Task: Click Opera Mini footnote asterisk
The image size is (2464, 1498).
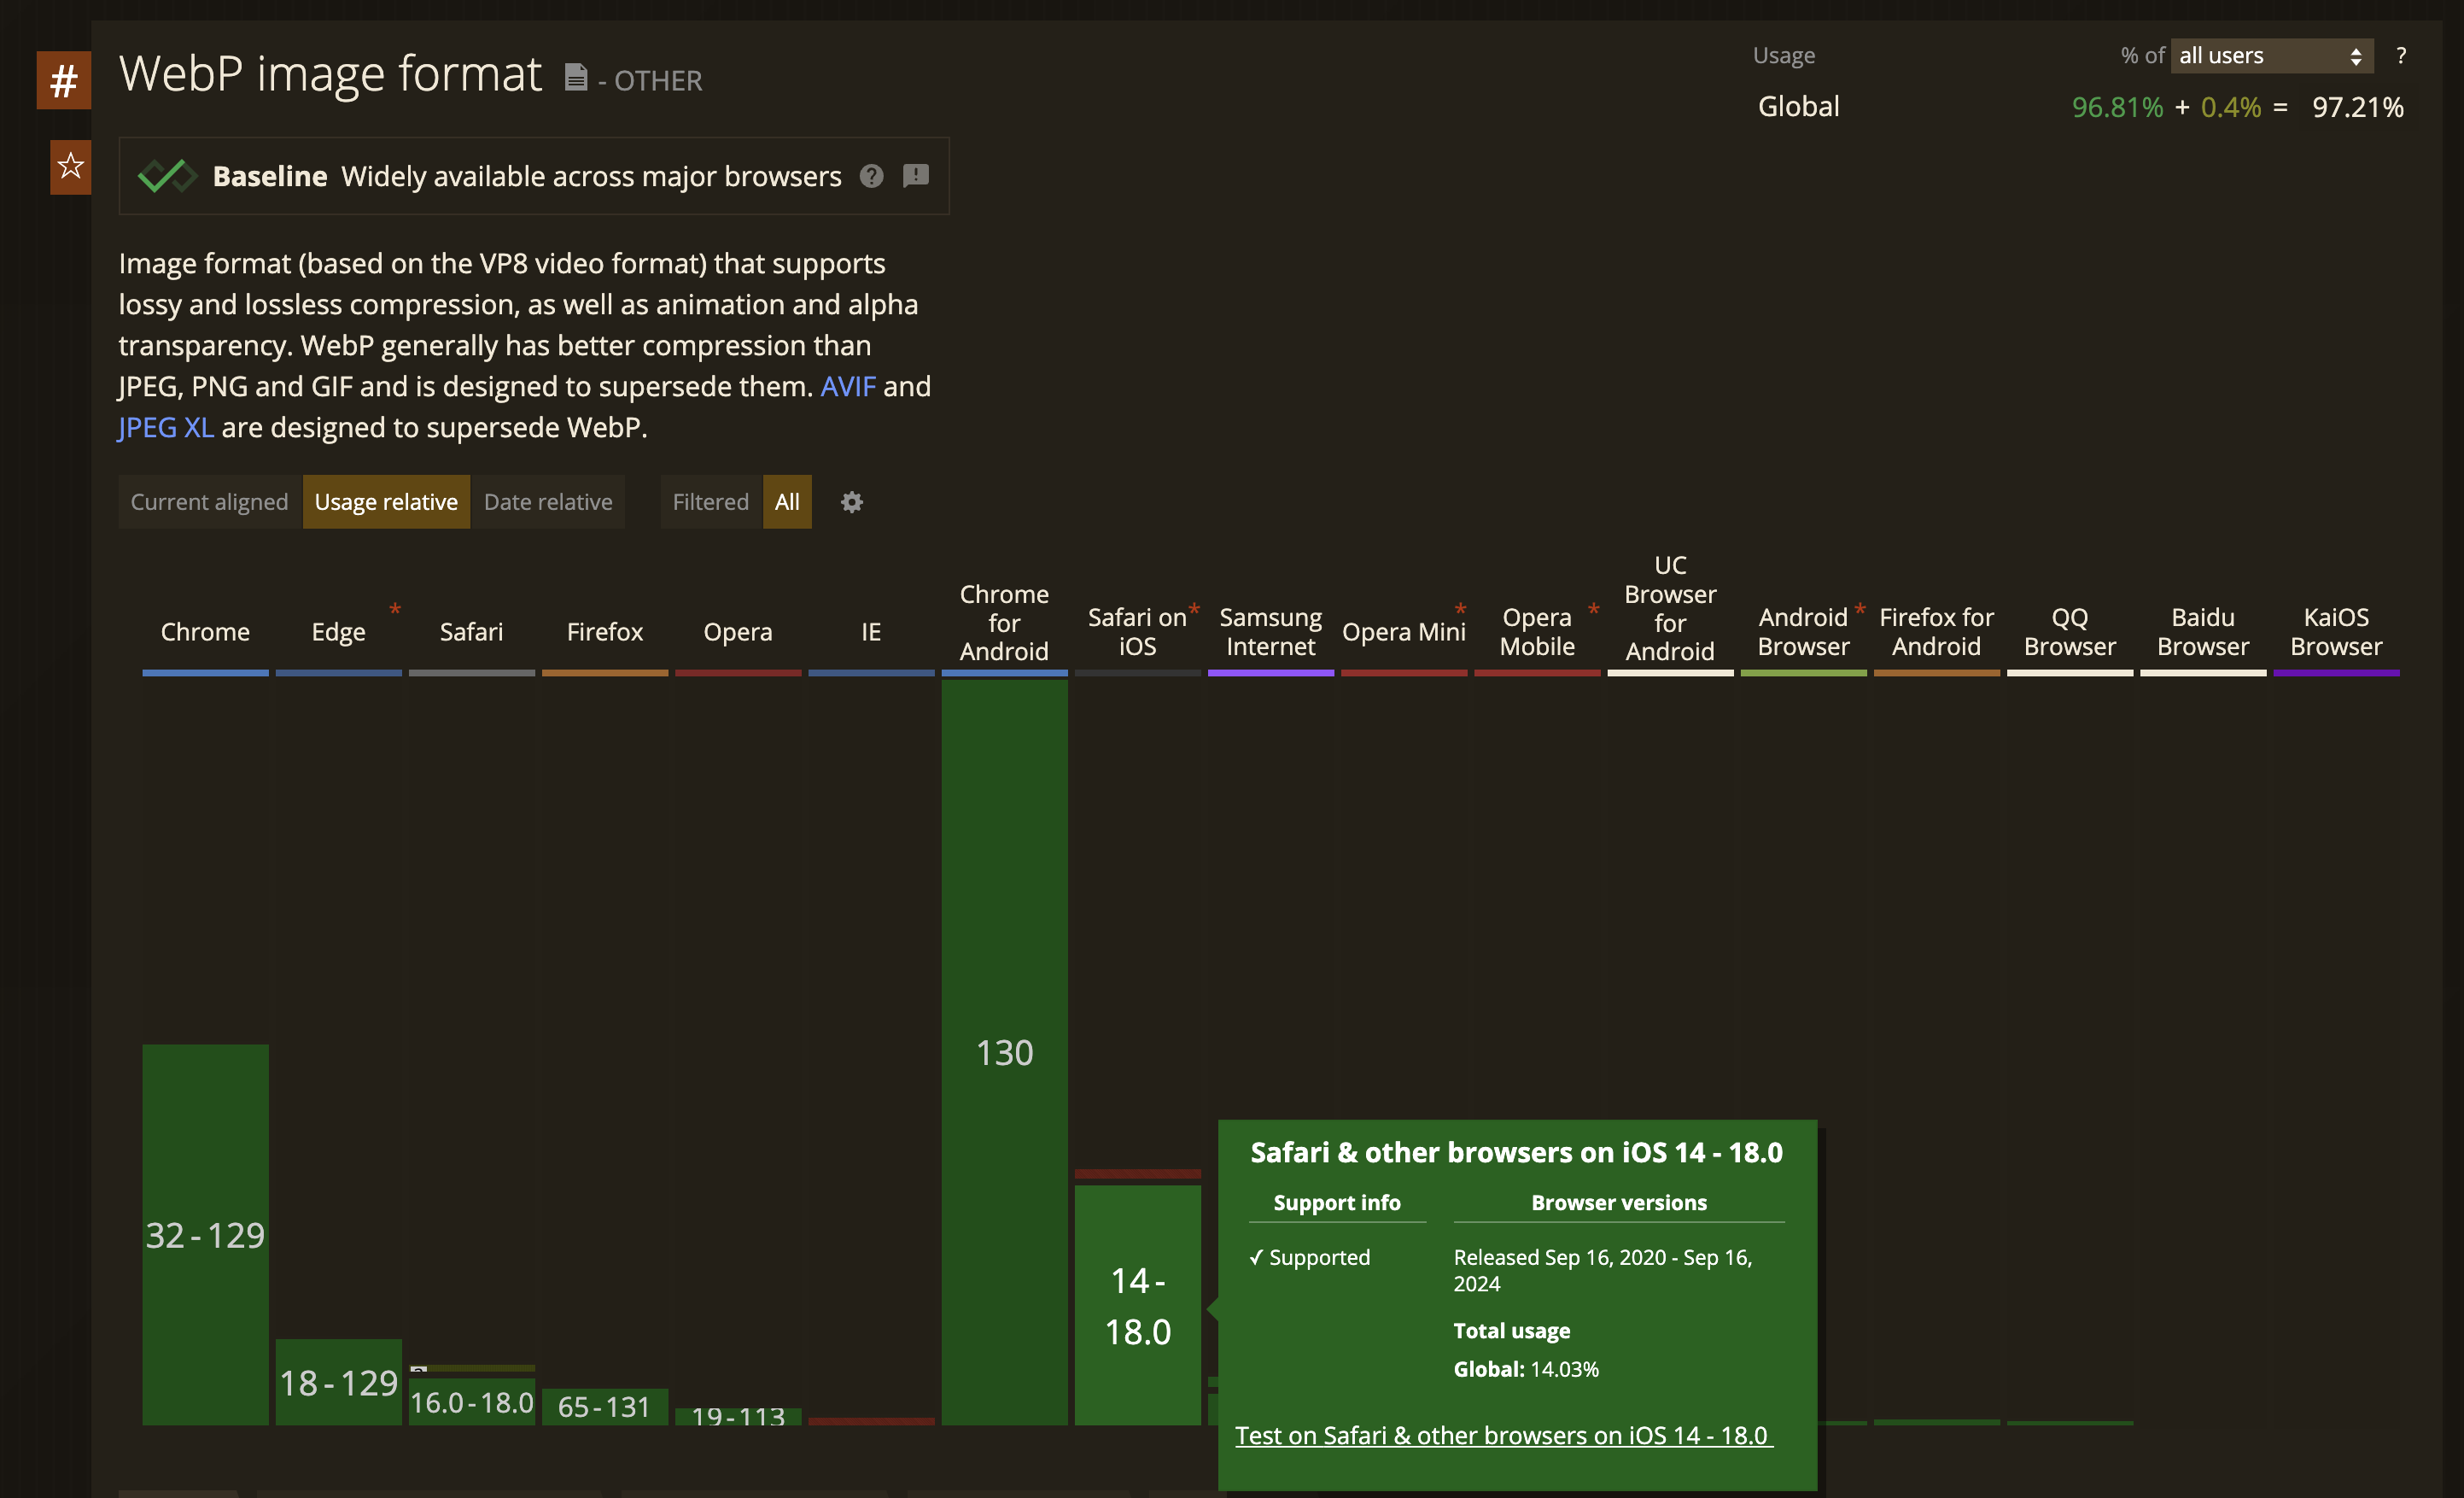Action: 1460,611
